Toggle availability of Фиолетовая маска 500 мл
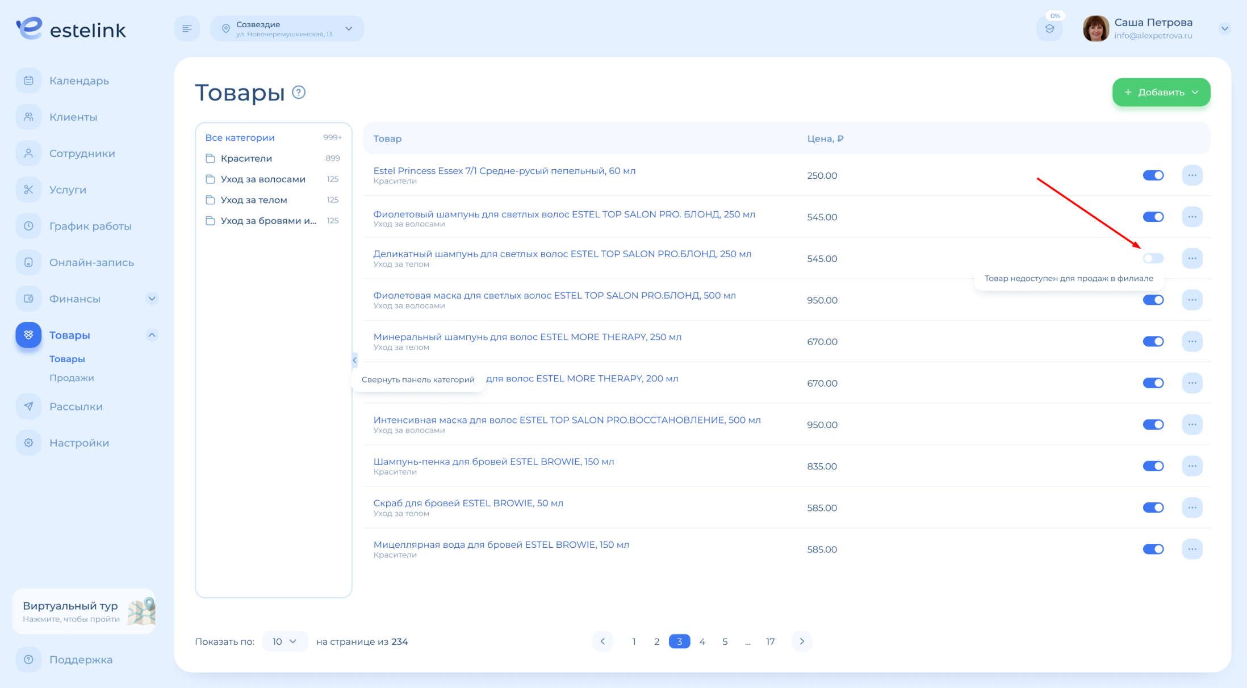The image size is (1247, 688). click(x=1153, y=300)
